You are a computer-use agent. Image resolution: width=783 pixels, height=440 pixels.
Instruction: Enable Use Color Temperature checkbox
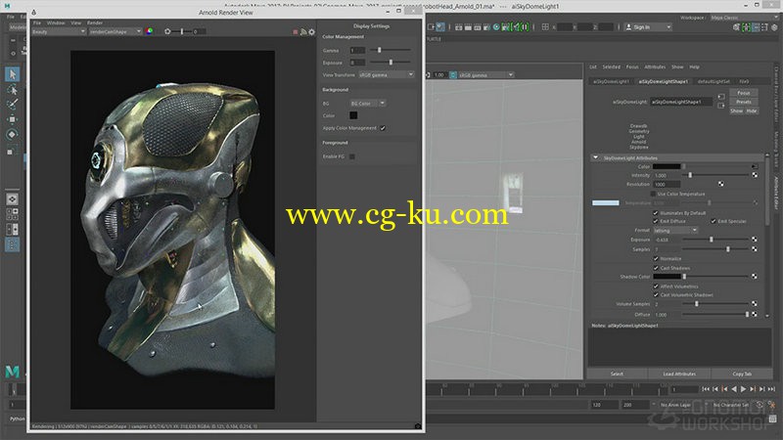653,194
